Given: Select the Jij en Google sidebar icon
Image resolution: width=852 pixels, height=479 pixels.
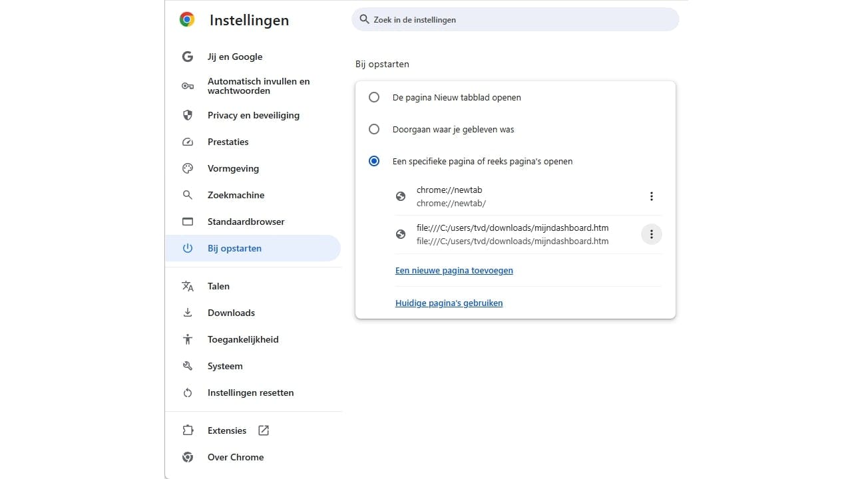Looking at the screenshot, I should coord(188,57).
